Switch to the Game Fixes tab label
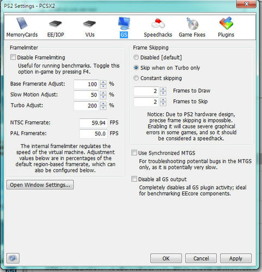The width and height of the screenshot is (262, 272). point(192,35)
